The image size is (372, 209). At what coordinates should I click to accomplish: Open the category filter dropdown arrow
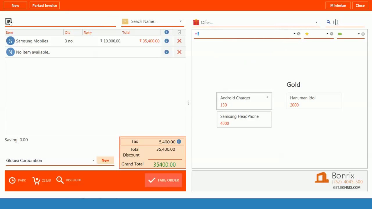pos(294,34)
